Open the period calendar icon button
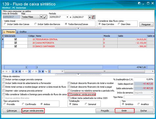The height and width of the screenshot is (119, 156). [x=93, y=17]
